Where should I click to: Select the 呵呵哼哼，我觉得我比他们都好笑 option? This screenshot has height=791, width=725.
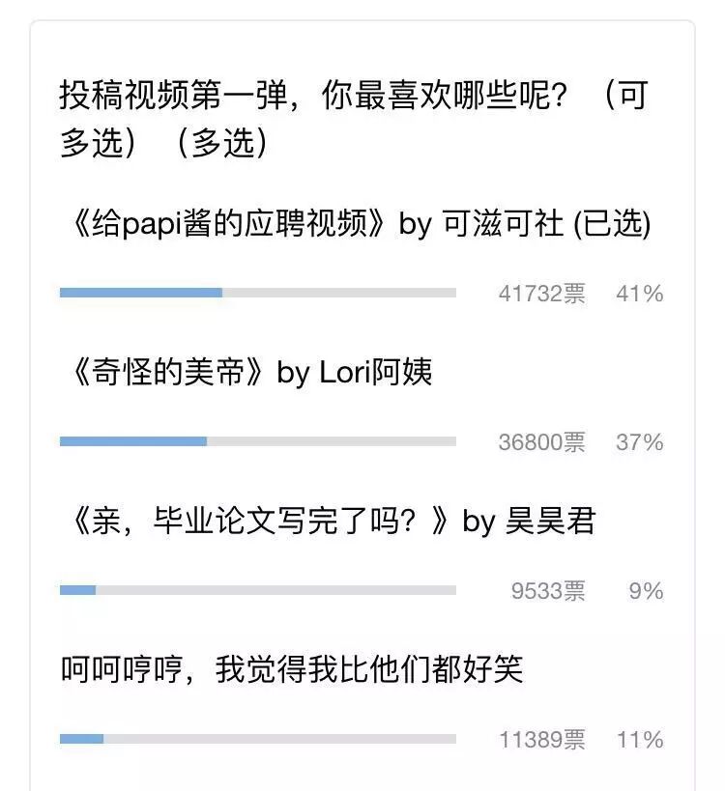[x=291, y=669]
